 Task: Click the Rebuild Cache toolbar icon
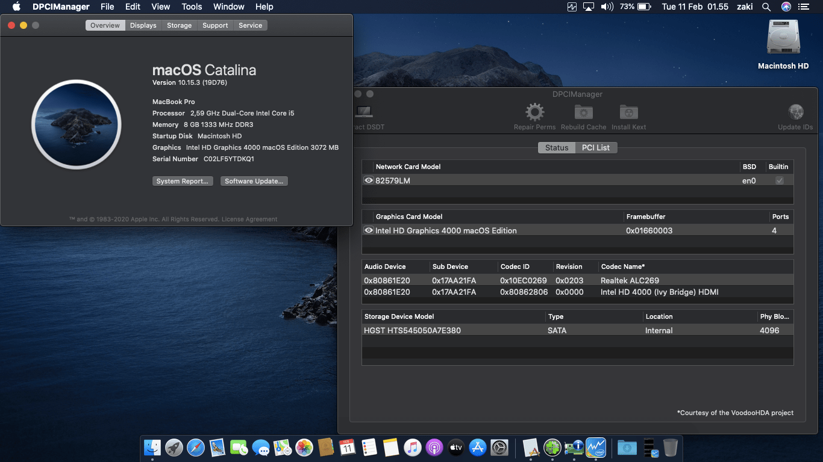pos(583,112)
